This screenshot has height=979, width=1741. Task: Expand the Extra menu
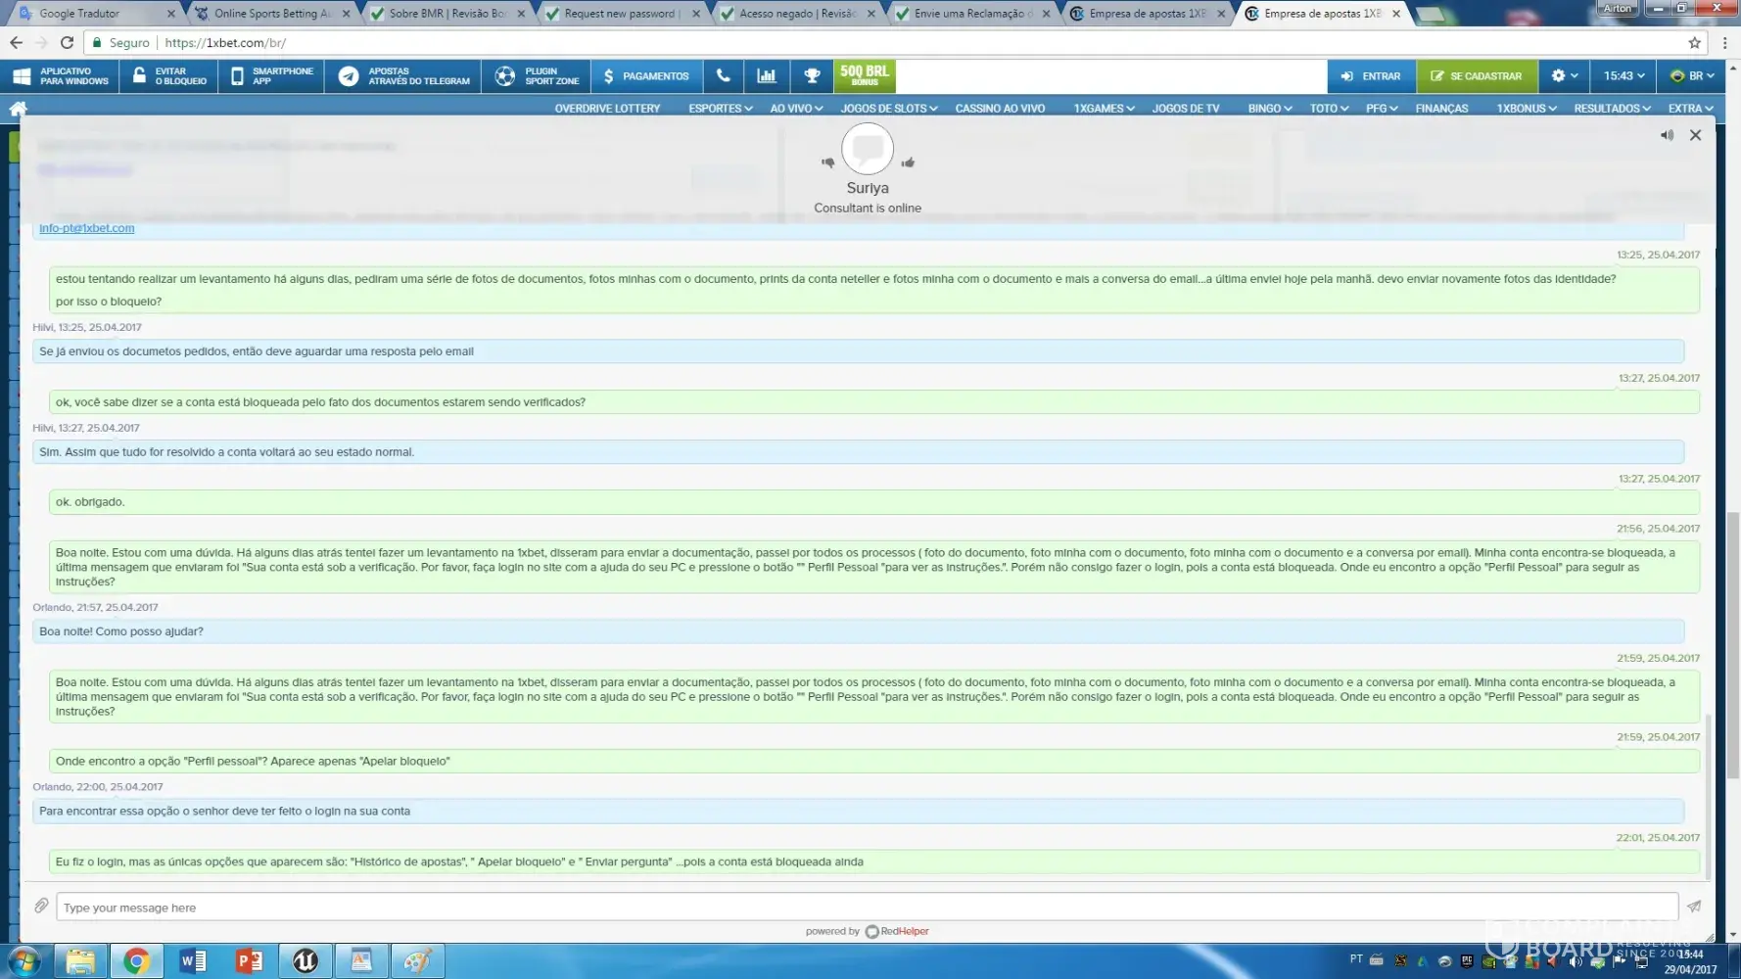[1690, 109]
